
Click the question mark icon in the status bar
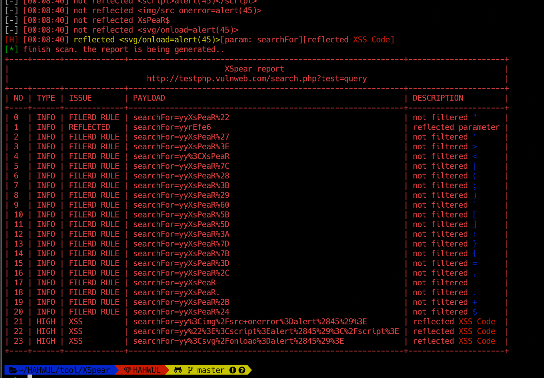[x=242, y=370]
